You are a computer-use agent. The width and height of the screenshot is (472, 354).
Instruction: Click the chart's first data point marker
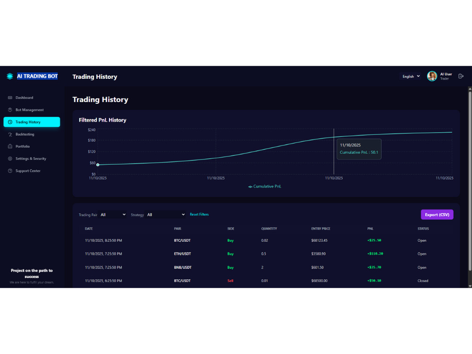98,165
